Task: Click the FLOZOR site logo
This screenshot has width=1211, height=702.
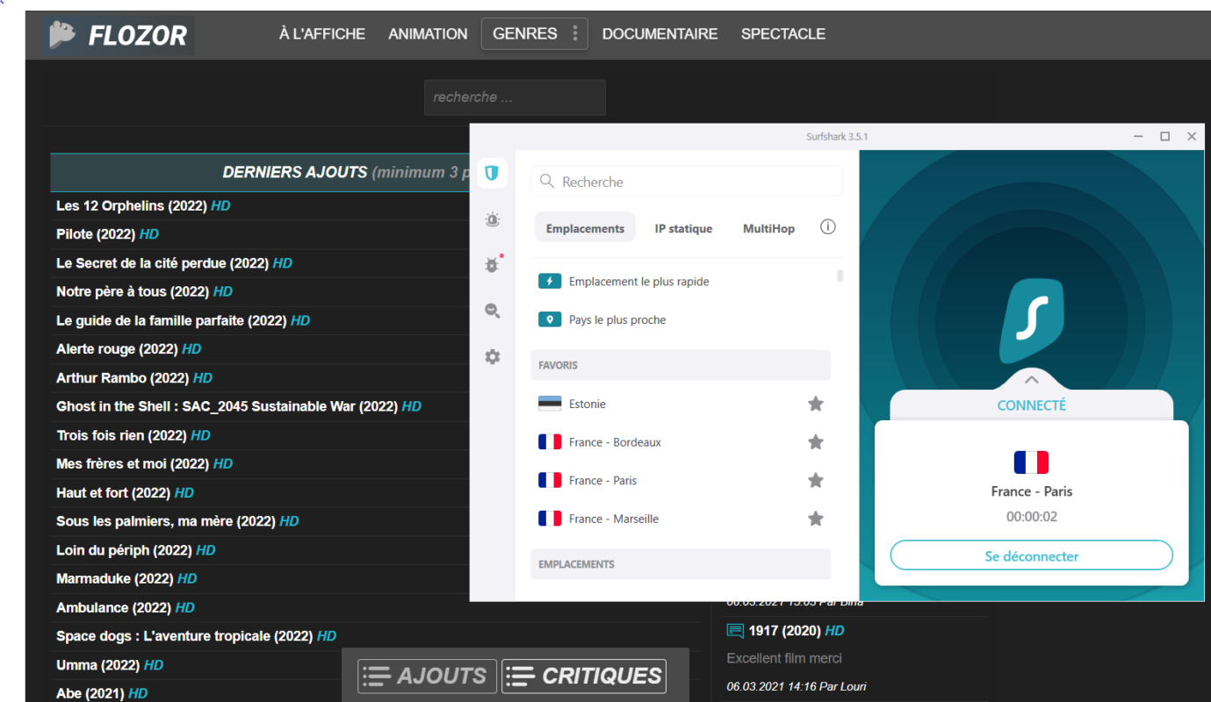Action: pyautogui.click(x=119, y=35)
